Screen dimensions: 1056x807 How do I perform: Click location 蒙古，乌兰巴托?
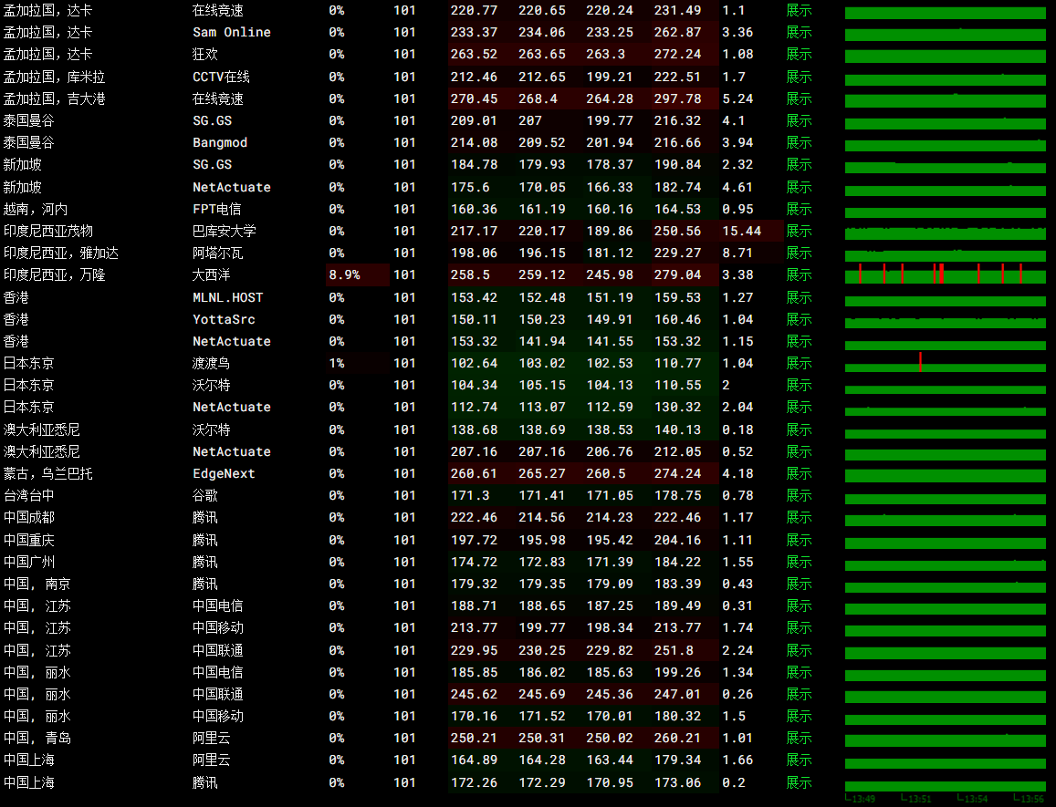47,474
